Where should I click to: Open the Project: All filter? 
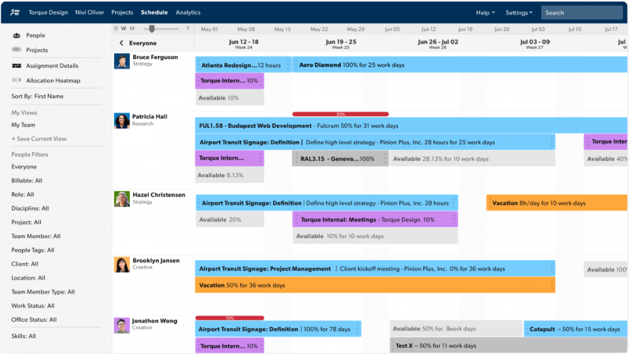[x=26, y=223]
